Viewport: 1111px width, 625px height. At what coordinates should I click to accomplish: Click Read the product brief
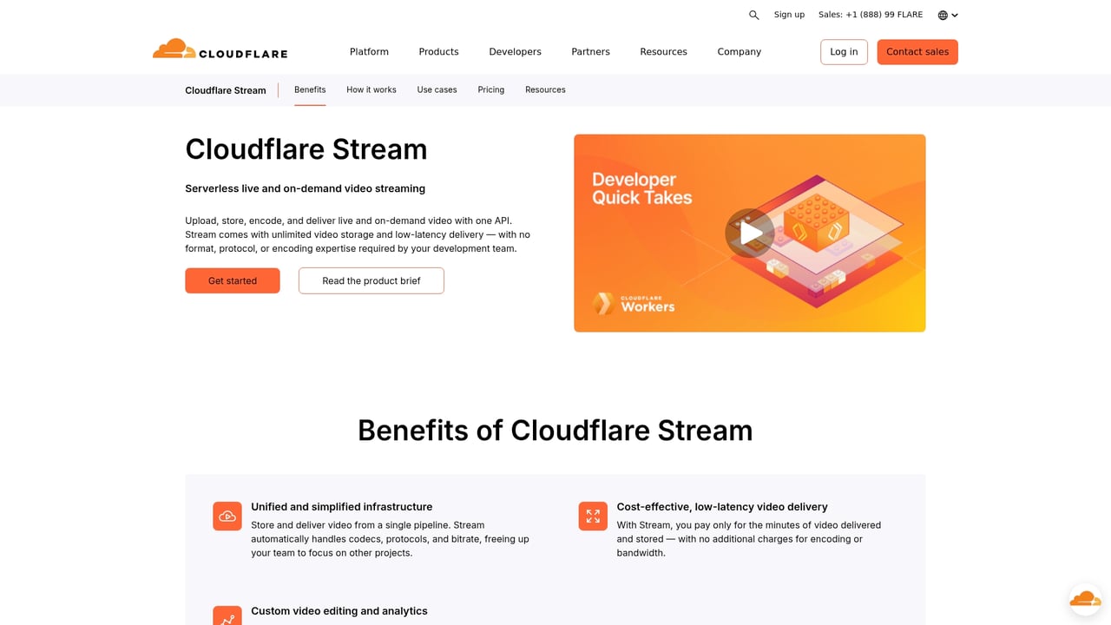pyautogui.click(x=371, y=280)
